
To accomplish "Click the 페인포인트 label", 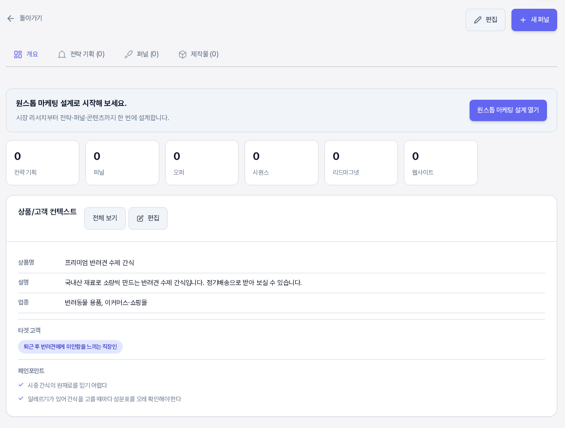I will (31, 371).
